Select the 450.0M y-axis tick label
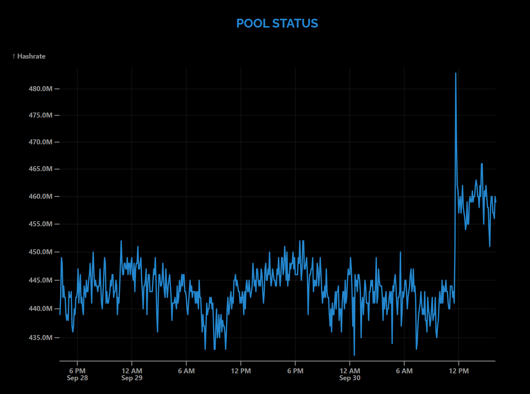This screenshot has width=530, height=394. pos(40,252)
